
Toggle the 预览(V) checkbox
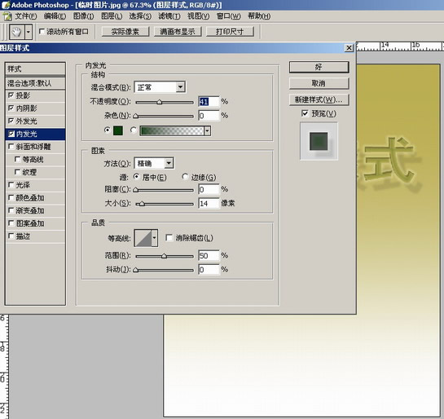pyautogui.click(x=305, y=113)
